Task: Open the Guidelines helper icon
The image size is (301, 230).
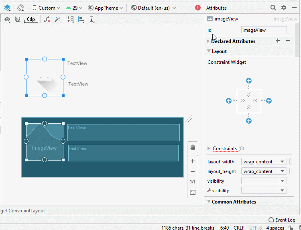Action: click(x=92, y=20)
